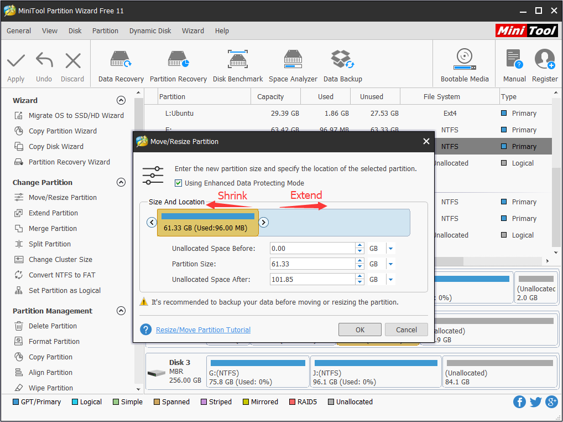Open the Help menu

point(222,31)
